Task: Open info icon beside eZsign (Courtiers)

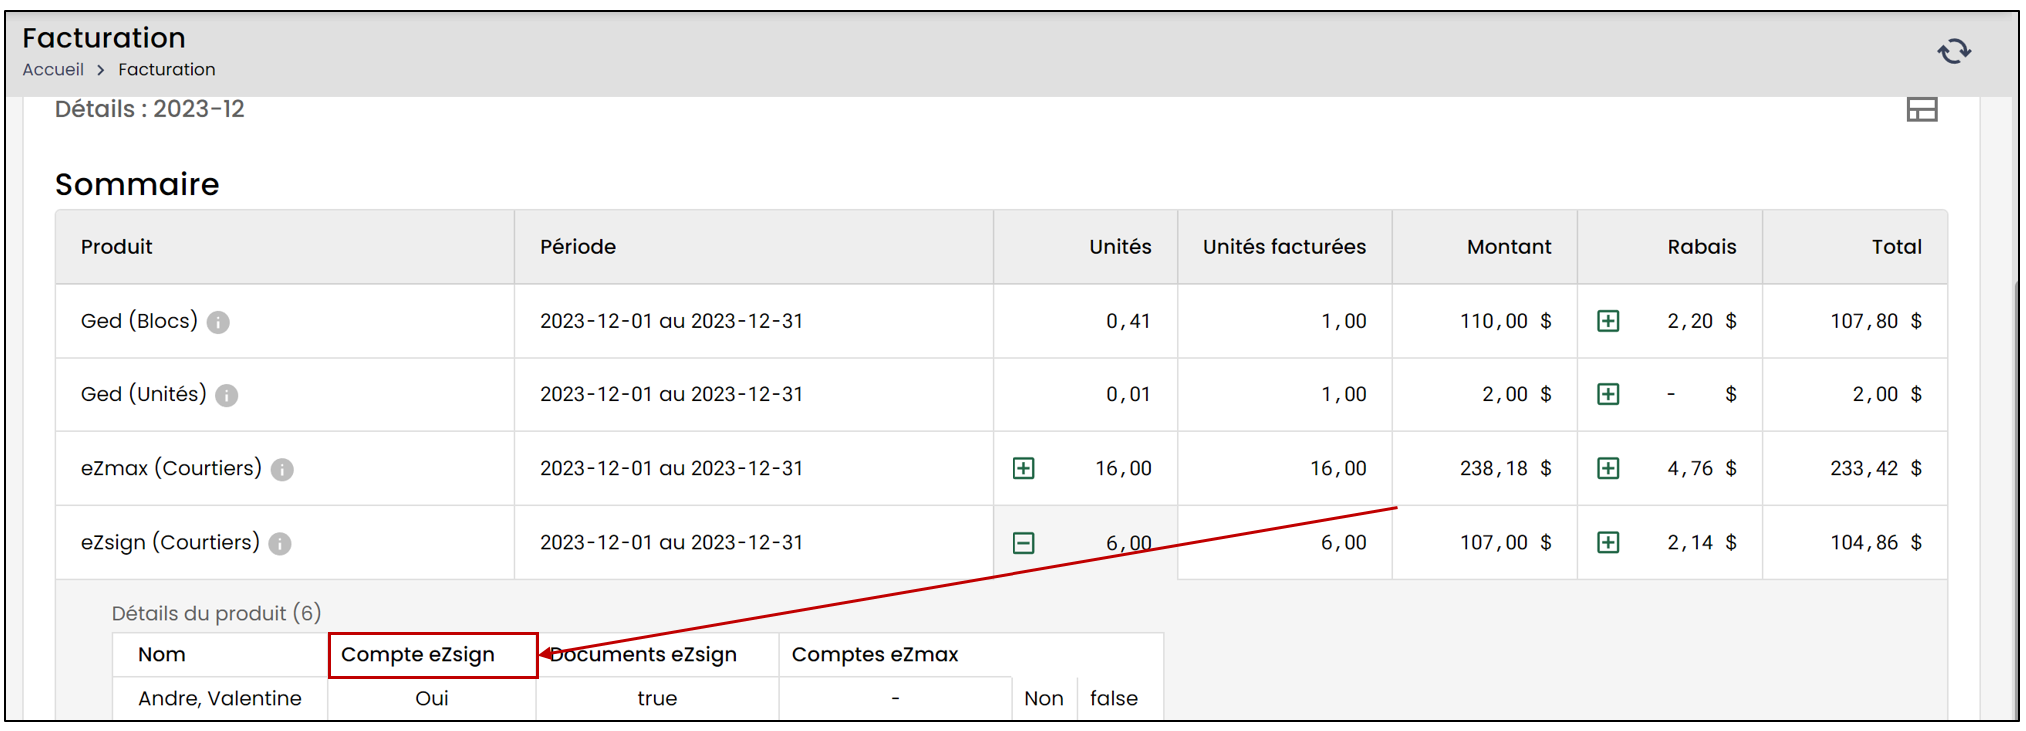Action: [280, 543]
